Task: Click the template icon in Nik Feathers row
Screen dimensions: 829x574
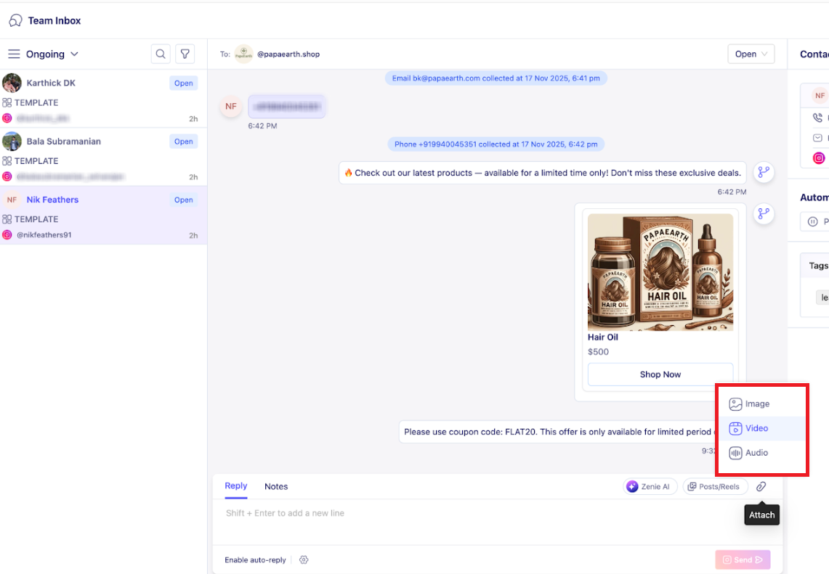Action: pyautogui.click(x=7, y=219)
